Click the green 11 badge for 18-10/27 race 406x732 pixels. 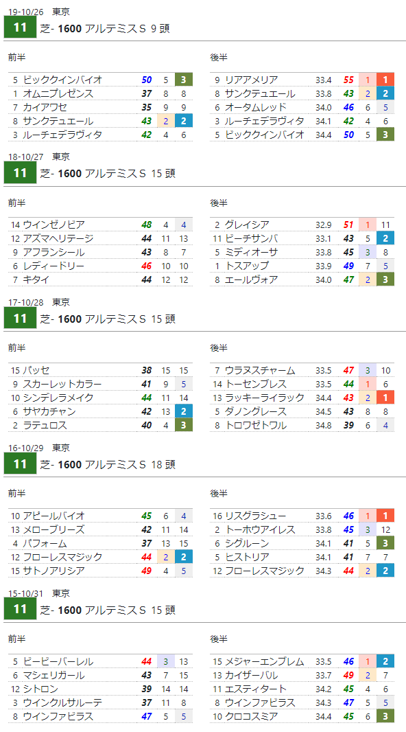[20, 173]
